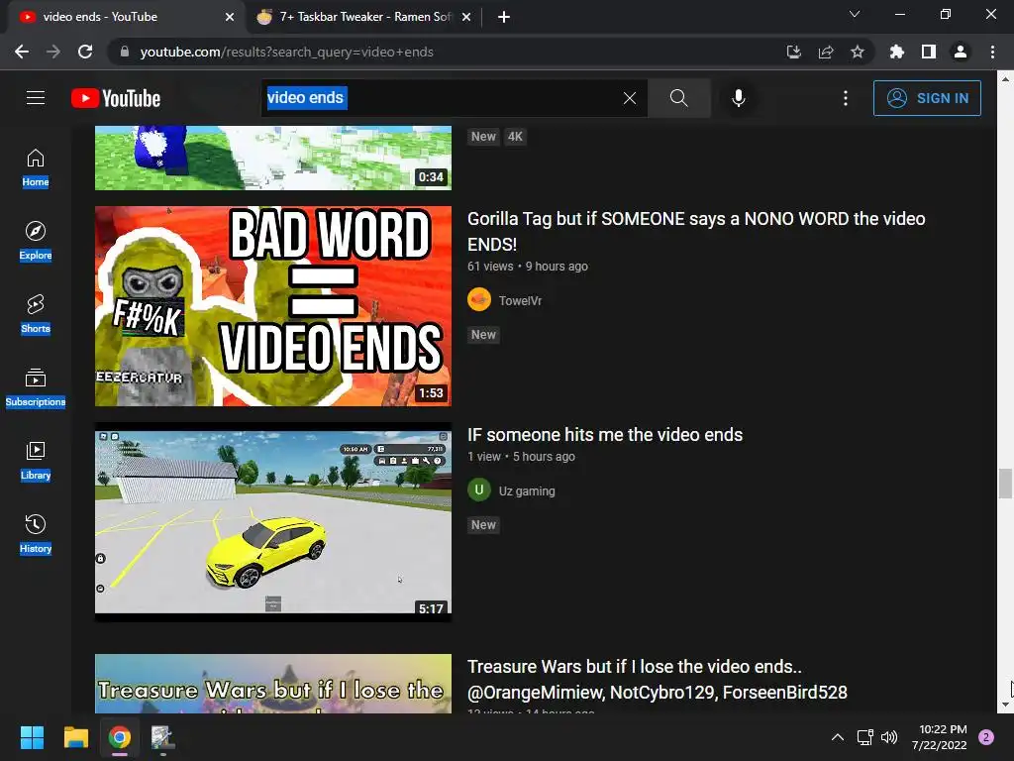Click the magnifying glass search button

[x=679, y=98]
